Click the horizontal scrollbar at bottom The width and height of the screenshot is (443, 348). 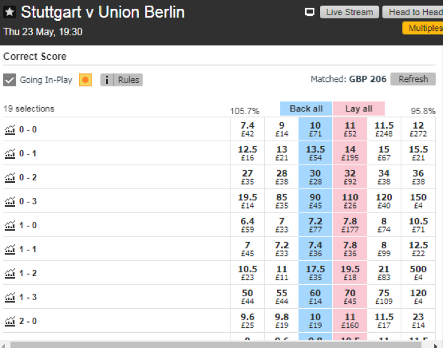pyautogui.click(x=216, y=345)
